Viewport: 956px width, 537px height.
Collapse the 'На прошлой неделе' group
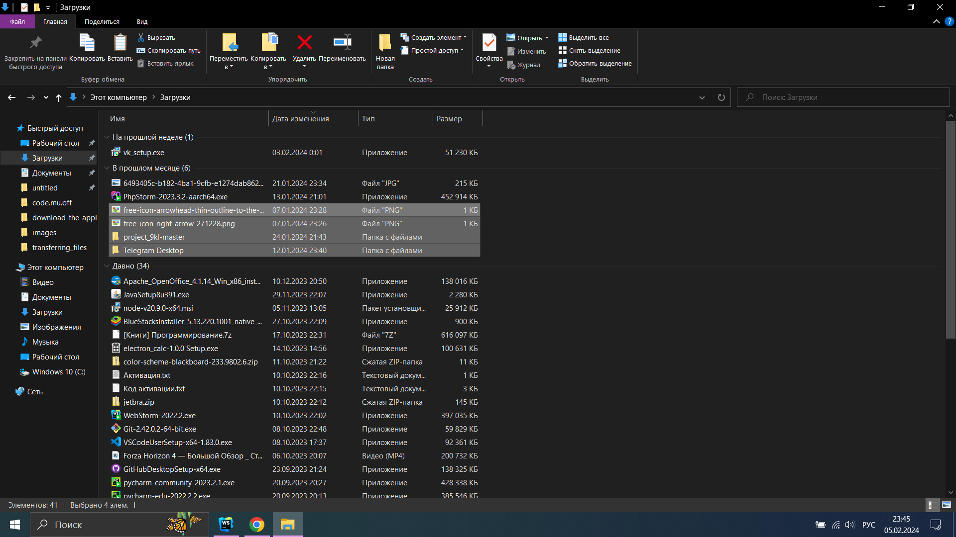click(107, 137)
